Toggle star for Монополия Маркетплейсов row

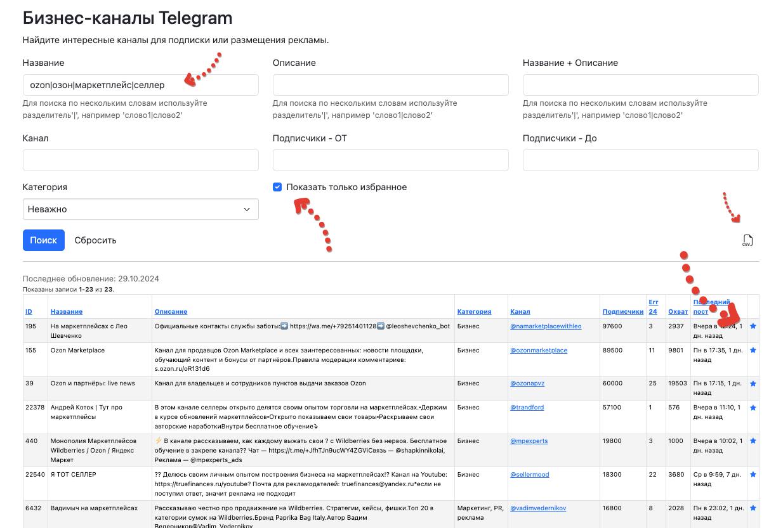pos(753,440)
